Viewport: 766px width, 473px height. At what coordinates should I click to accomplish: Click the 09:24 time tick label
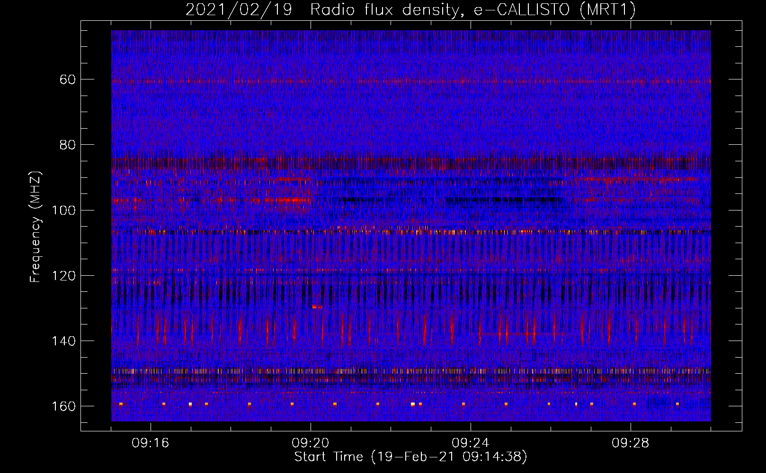[471, 443]
